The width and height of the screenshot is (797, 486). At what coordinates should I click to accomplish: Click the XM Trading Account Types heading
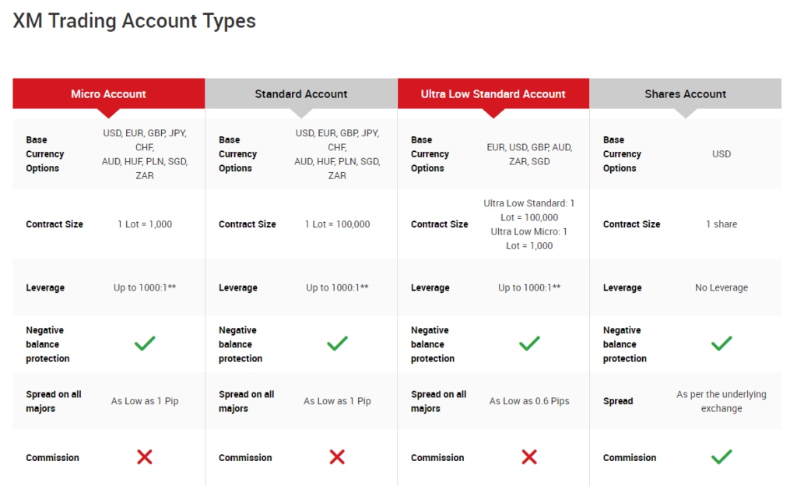[x=134, y=21]
